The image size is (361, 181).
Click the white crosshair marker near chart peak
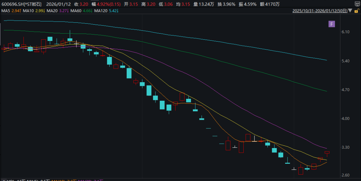[77, 44]
